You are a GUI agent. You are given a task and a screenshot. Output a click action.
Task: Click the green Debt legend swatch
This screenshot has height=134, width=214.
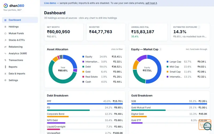click(83, 67)
